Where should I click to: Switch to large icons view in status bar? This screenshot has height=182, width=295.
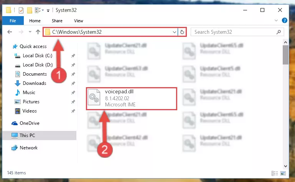(283, 173)
